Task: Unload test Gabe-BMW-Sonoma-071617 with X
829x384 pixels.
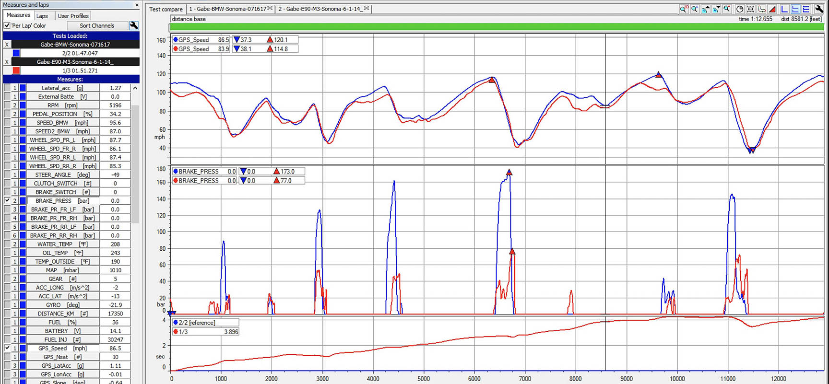Action: [7, 45]
